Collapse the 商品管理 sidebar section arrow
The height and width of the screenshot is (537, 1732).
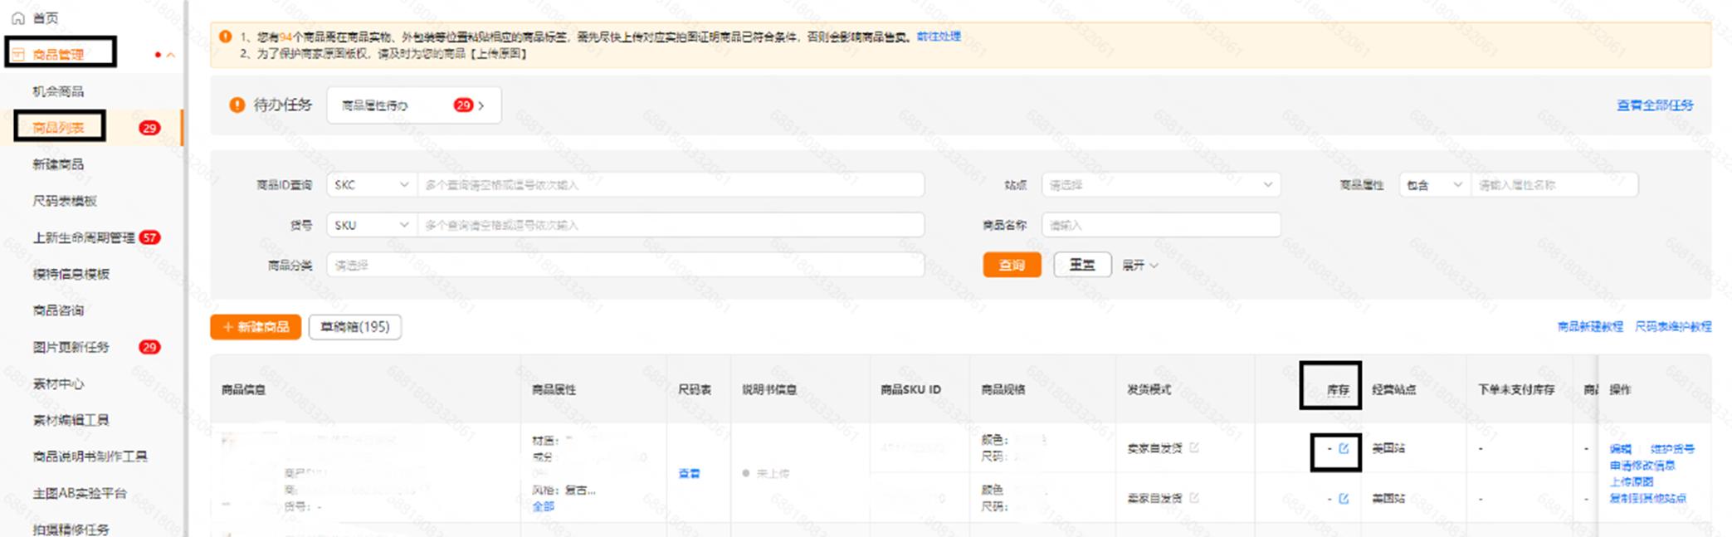pos(171,55)
